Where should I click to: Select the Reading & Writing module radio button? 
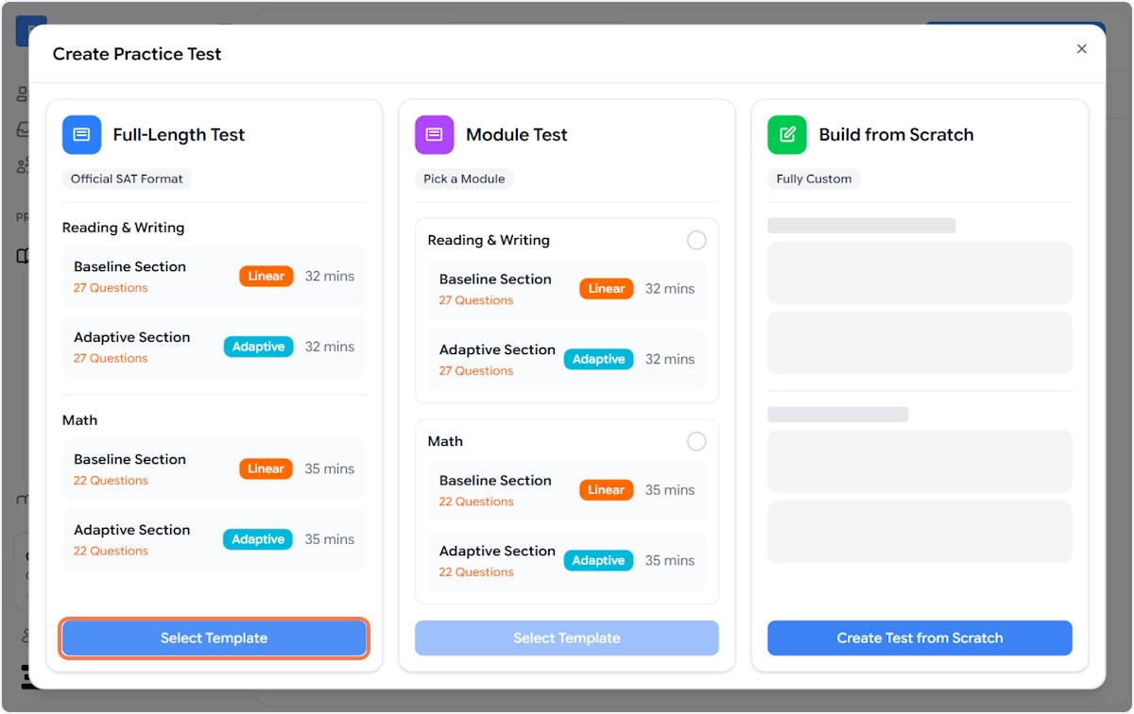[x=696, y=241]
